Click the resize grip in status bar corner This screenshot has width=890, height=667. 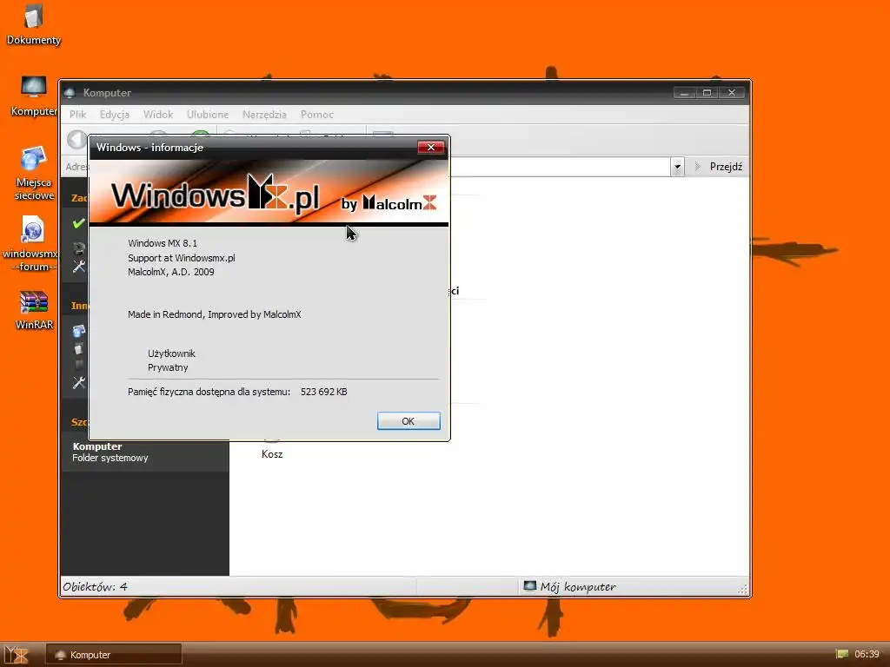[742, 590]
